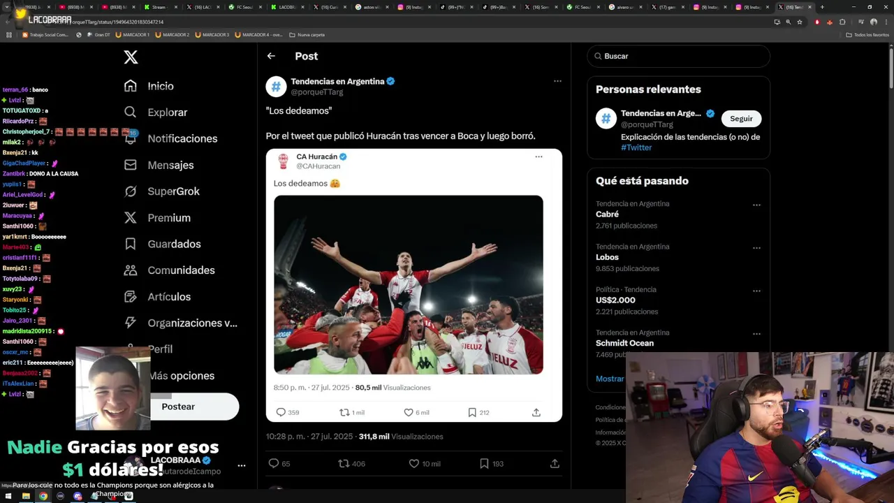Click the browser address bar URL
Viewport: 894px width, 503px height.
click(x=119, y=22)
